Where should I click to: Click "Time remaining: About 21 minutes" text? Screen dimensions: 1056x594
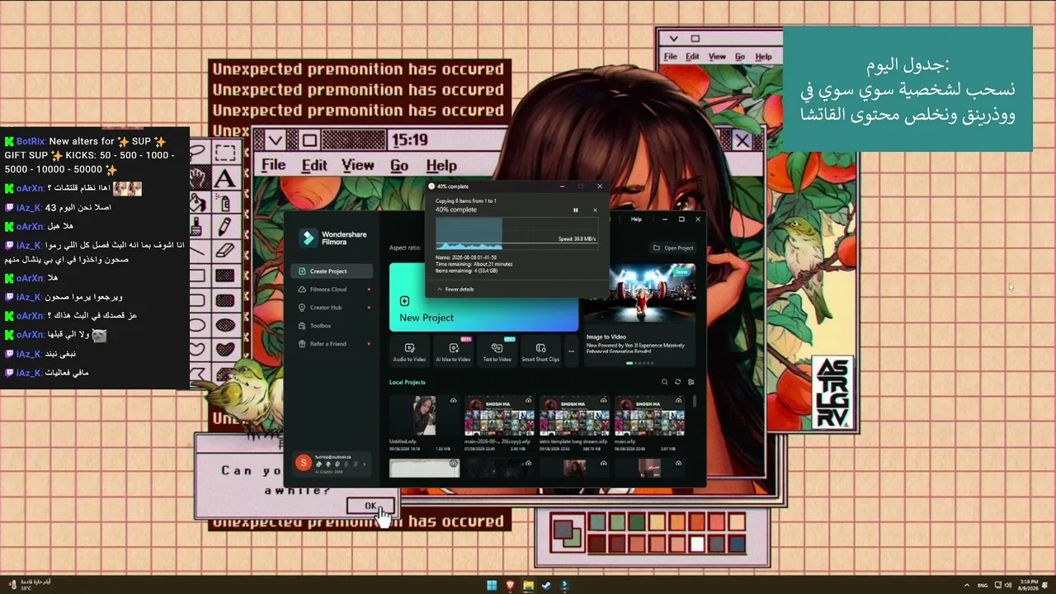click(474, 264)
